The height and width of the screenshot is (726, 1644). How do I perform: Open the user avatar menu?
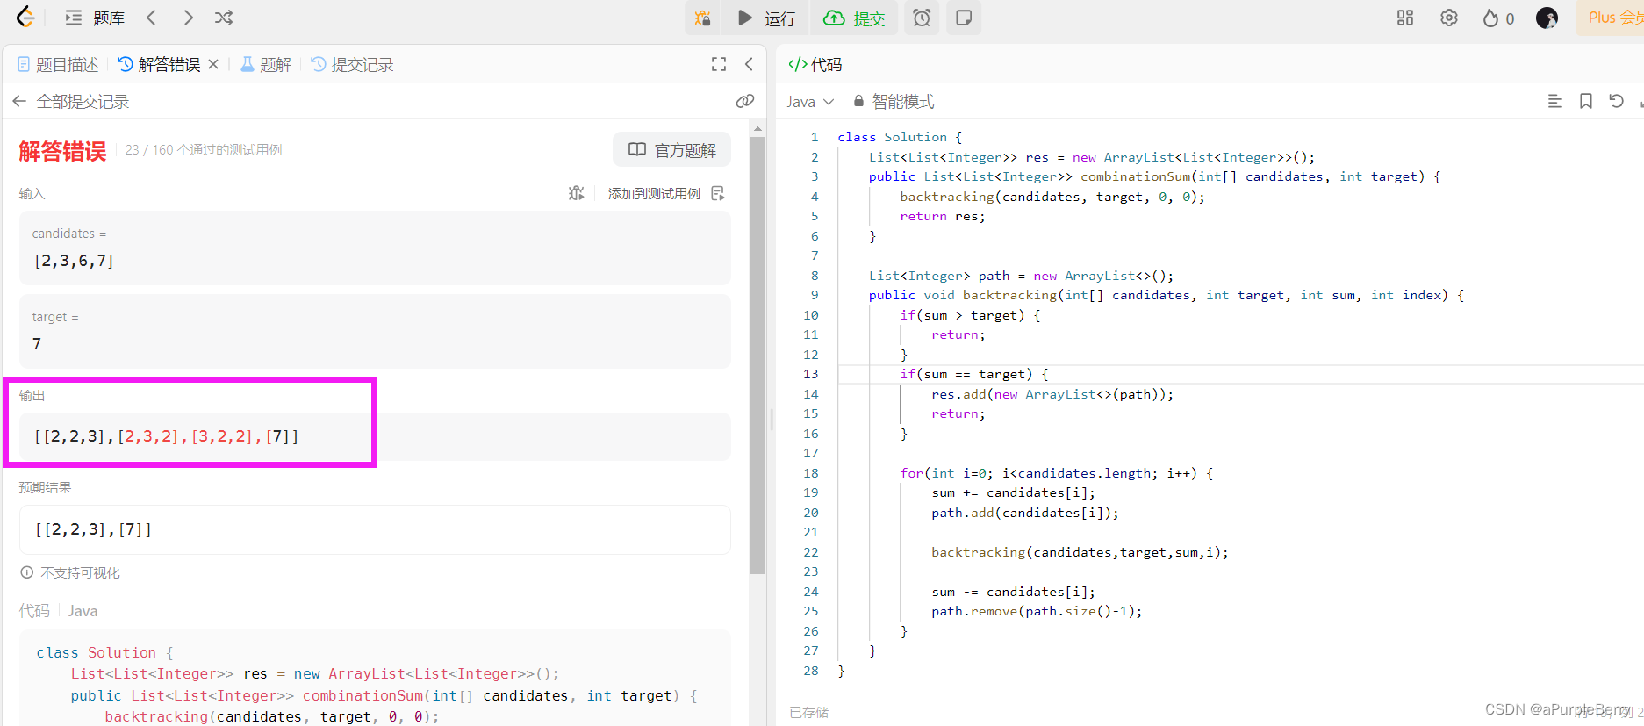(1547, 18)
